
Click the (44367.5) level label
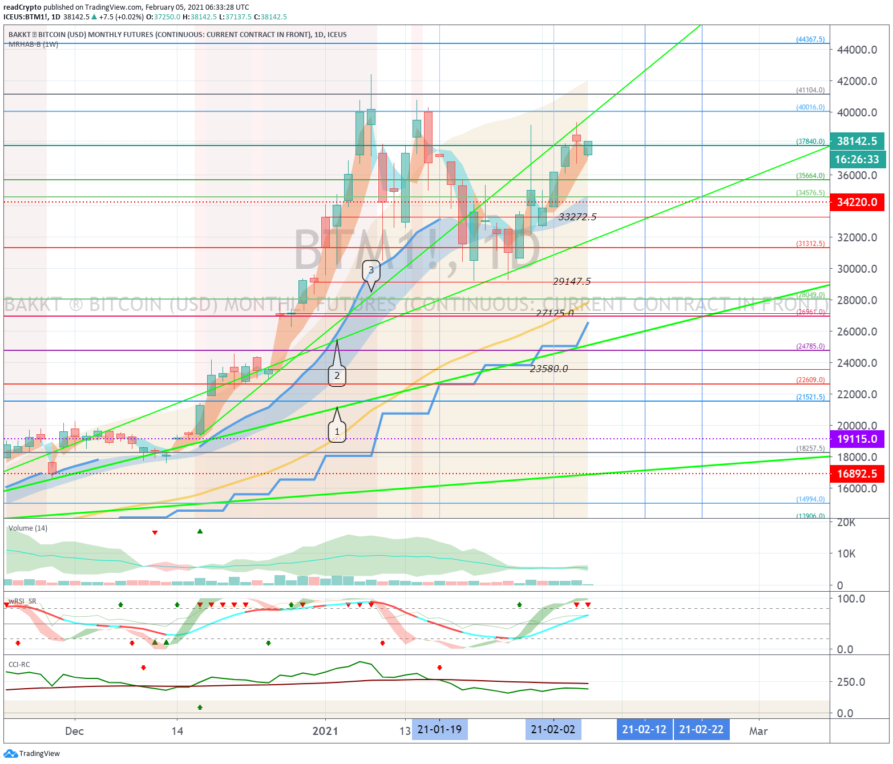coord(810,39)
